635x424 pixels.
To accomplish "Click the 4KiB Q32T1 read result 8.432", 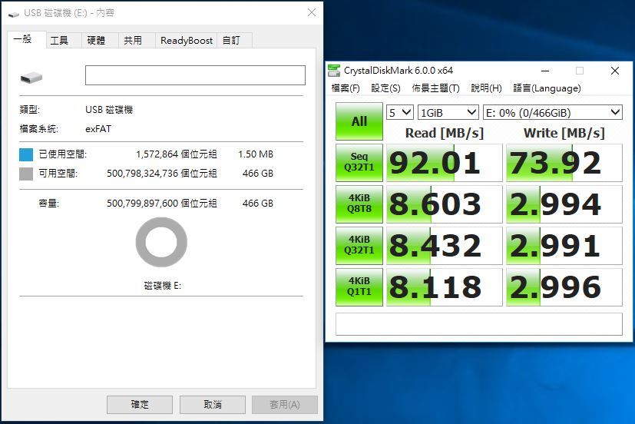I will click(445, 245).
